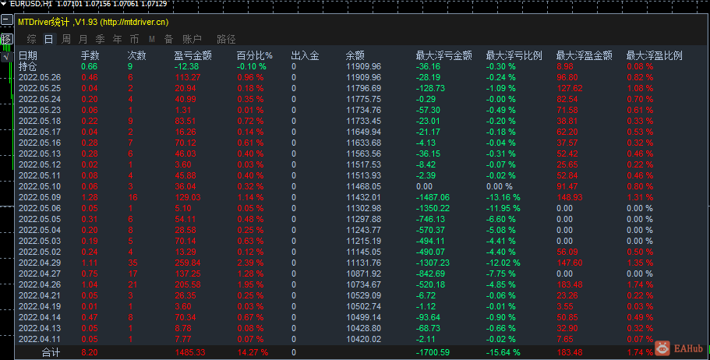The height and width of the screenshot is (360, 710).
Task: Click the 次数 column header
Action: click(x=136, y=55)
